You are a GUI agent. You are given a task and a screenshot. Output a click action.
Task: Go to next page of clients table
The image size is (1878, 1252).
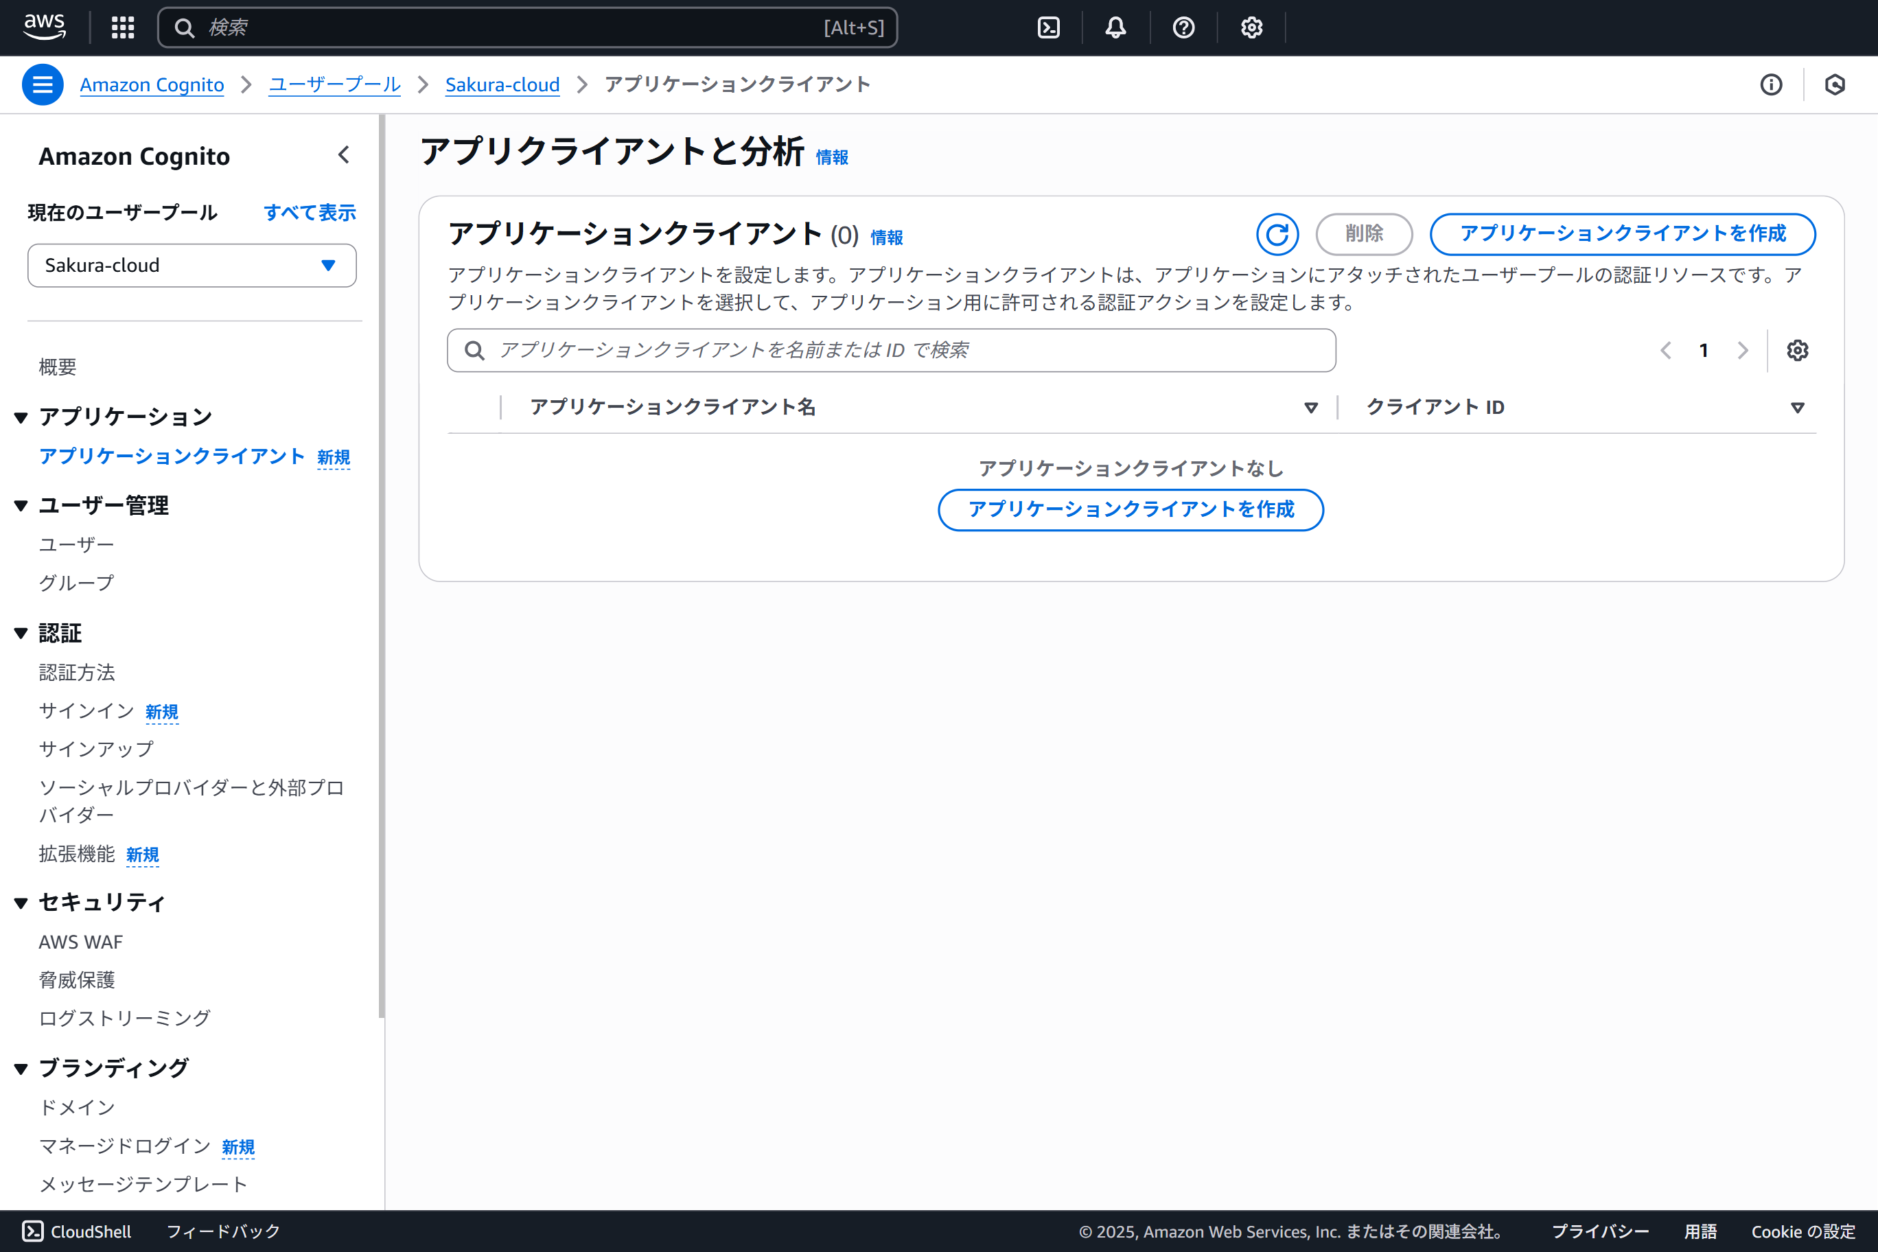[x=1742, y=351]
